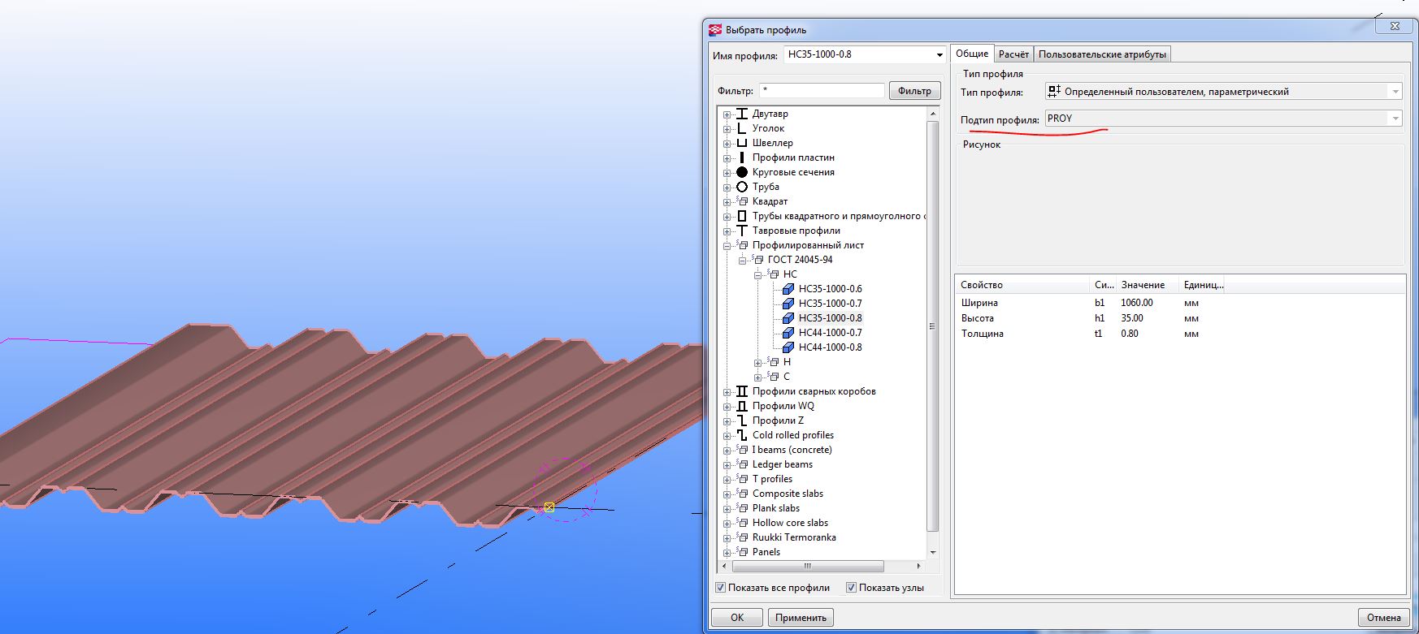
Task: Click the Фильтр text input field
Action: [821, 91]
